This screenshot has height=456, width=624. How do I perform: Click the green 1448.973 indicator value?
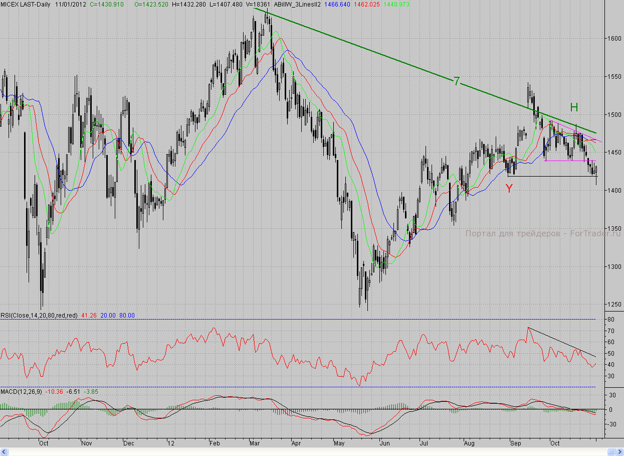[x=396, y=4]
